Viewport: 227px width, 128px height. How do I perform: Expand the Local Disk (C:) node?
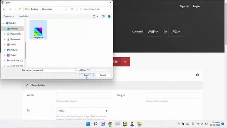coord(4,60)
